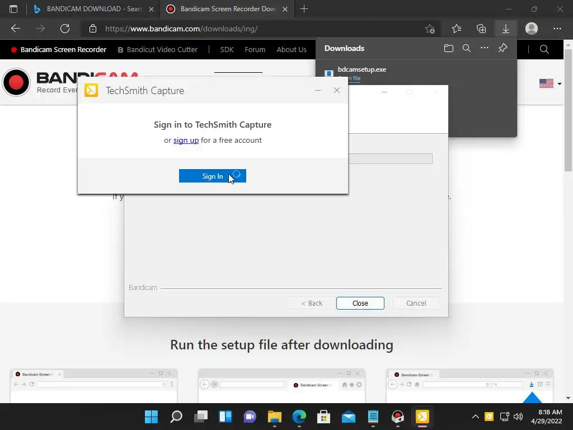
Task: Switch to Microsoft Edge on taskbar
Action: (299, 417)
